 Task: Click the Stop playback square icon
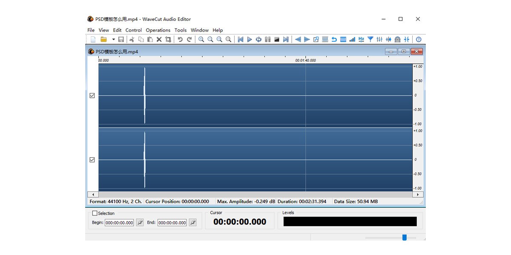[277, 40]
